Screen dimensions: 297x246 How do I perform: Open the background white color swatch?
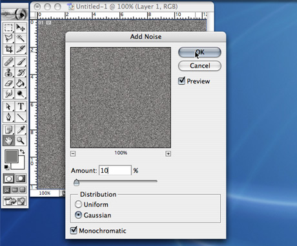tap(21, 165)
